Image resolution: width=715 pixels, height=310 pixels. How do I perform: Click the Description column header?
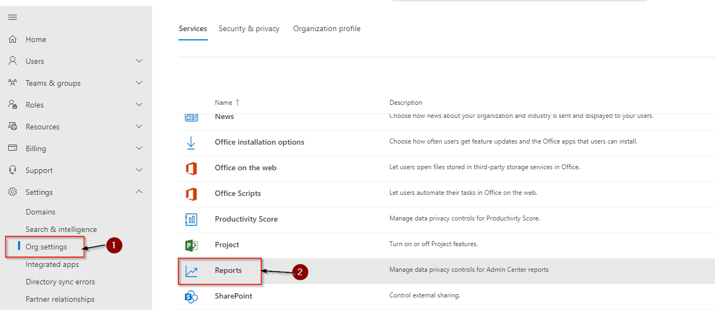pyautogui.click(x=406, y=103)
